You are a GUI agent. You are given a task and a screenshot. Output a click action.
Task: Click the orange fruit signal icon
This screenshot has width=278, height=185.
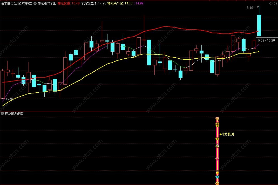click(x=217, y=173)
